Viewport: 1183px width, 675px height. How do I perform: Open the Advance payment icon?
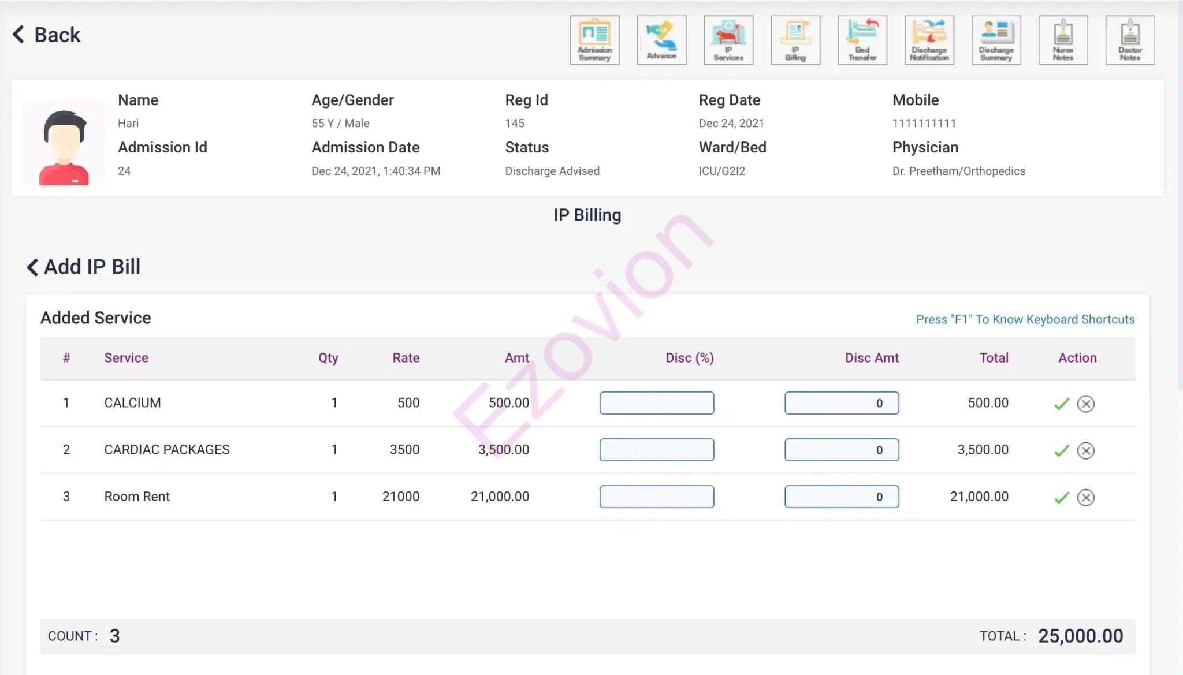661,40
